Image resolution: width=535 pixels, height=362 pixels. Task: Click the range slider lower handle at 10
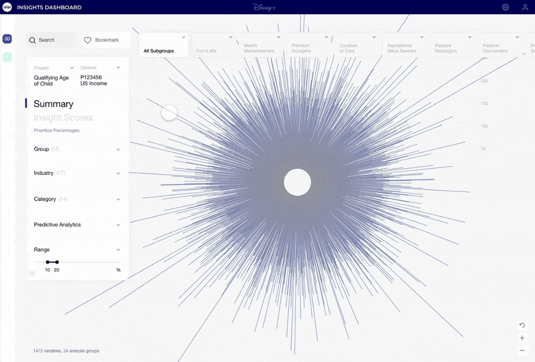[x=48, y=262]
